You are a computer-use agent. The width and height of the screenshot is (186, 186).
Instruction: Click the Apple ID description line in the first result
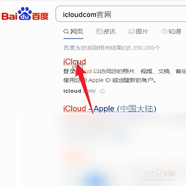110,80
